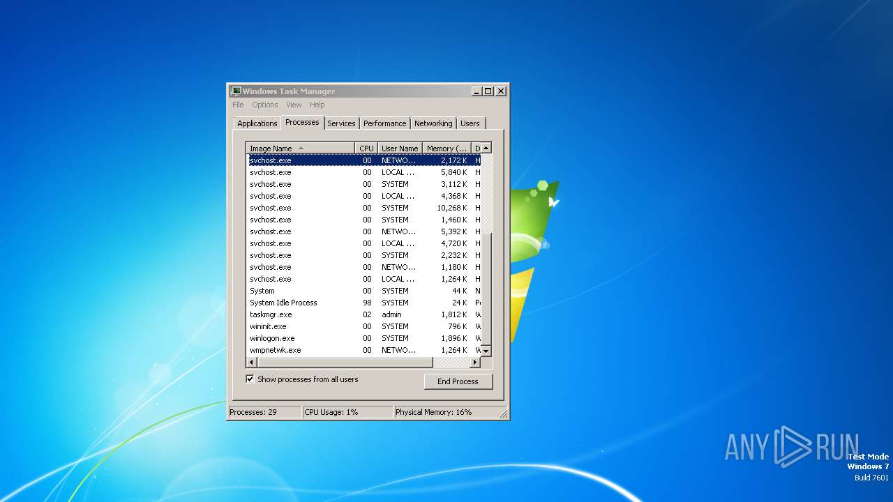Image resolution: width=893 pixels, height=502 pixels.
Task: Select the System process row
Action: click(x=363, y=291)
